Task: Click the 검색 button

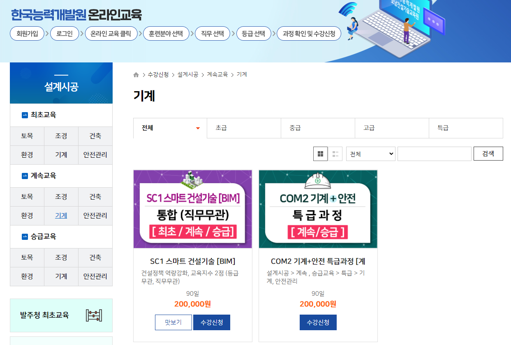Action: [x=488, y=154]
